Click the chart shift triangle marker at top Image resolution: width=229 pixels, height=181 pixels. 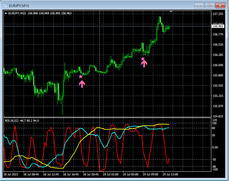171,11
